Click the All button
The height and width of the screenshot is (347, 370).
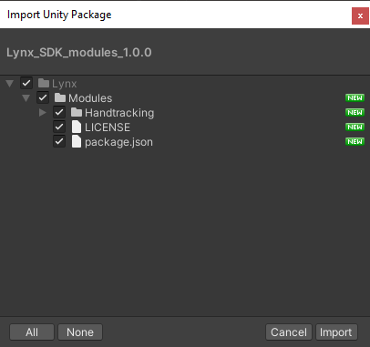[x=32, y=332]
